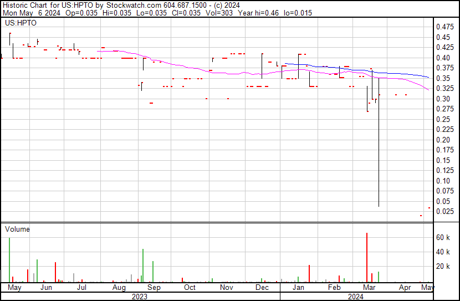Viewport: 460px width, 301px height.
Task: Select the 0.45 price axis label
Action: pos(443,37)
